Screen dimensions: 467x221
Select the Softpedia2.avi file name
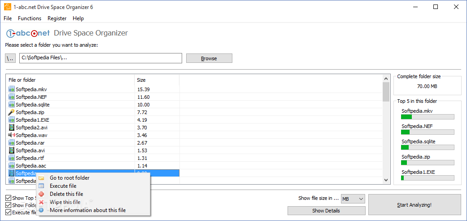(x=31, y=128)
